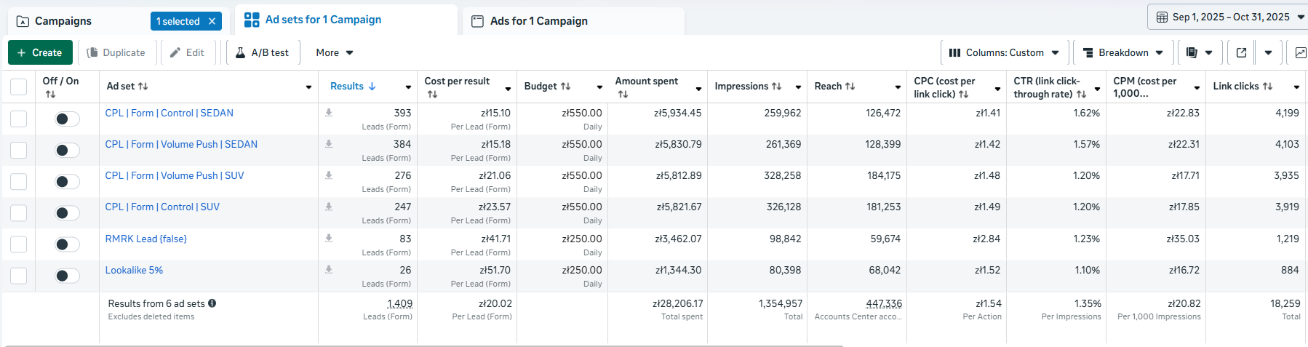
Task: Click the calendar icon in the date range
Action: coord(1162,17)
